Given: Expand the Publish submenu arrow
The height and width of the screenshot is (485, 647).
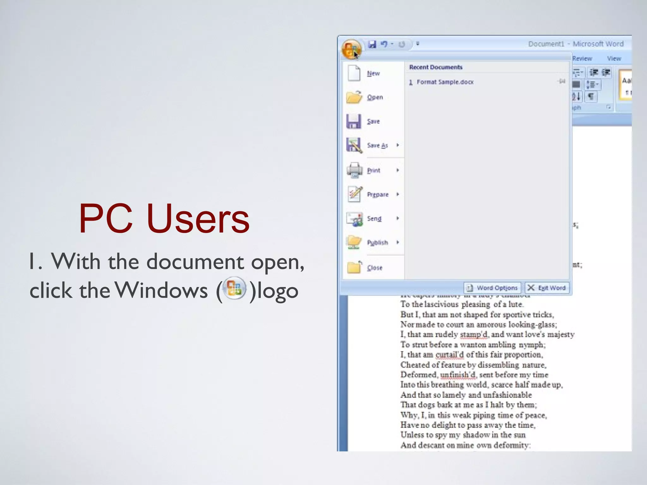Looking at the screenshot, I should 398,242.
